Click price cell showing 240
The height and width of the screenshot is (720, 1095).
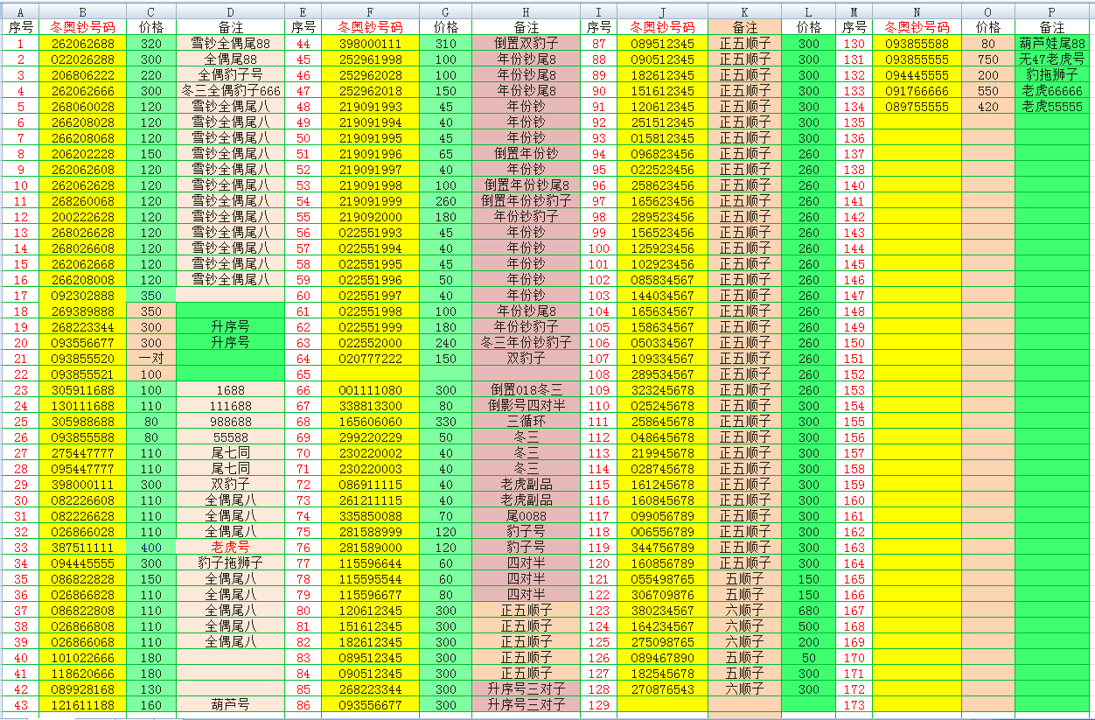[445, 343]
